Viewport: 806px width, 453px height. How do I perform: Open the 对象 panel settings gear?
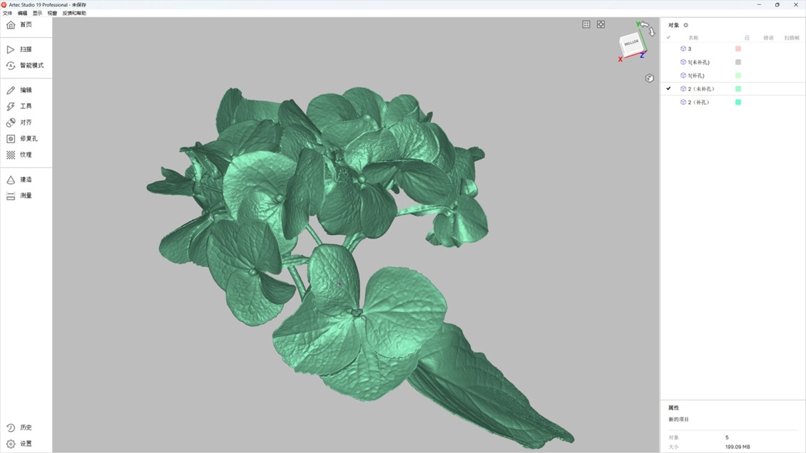(x=686, y=25)
